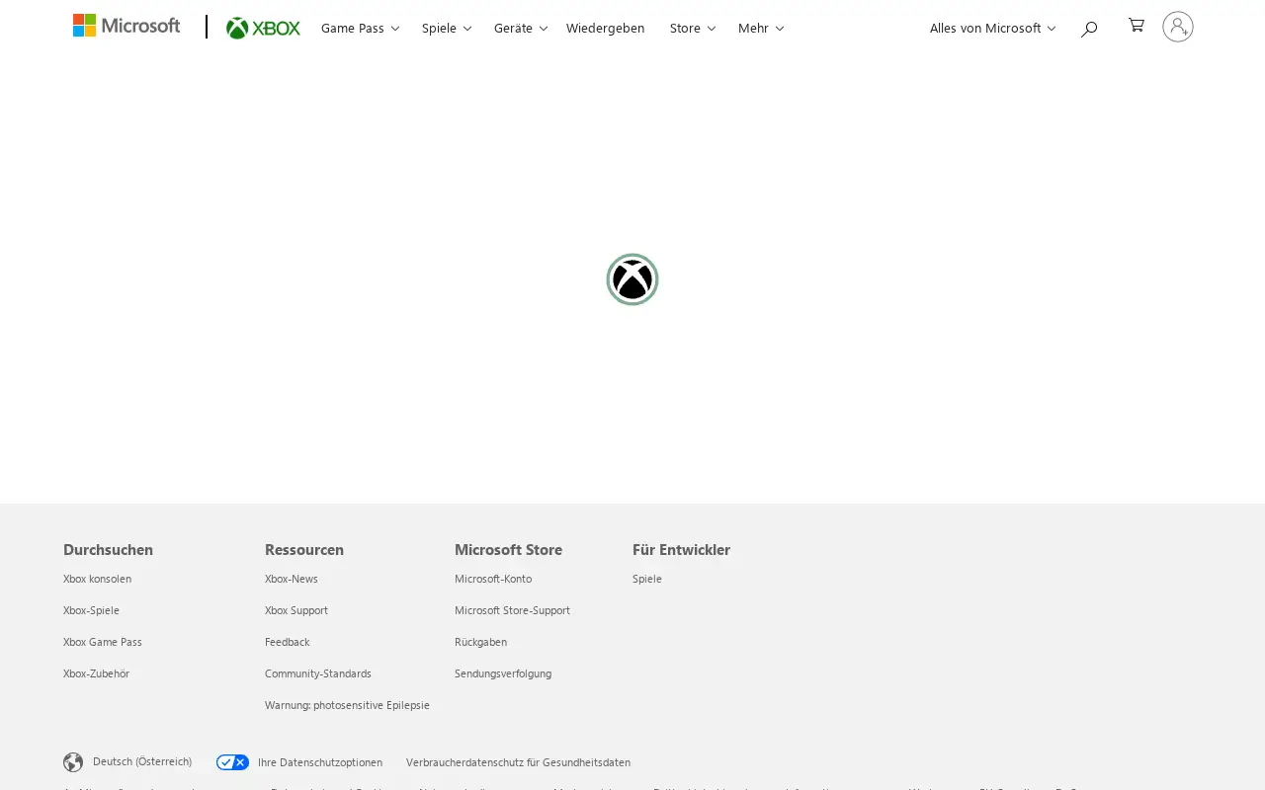The height and width of the screenshot is (790, 1265).
Task: Click the Ressourcen footer heading
Action: click(304, 549)
